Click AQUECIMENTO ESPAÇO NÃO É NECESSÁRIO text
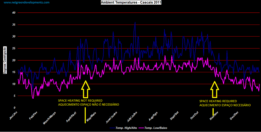This screenshot has height=132, width=261. pyautogui.click(x=88, y=105)
